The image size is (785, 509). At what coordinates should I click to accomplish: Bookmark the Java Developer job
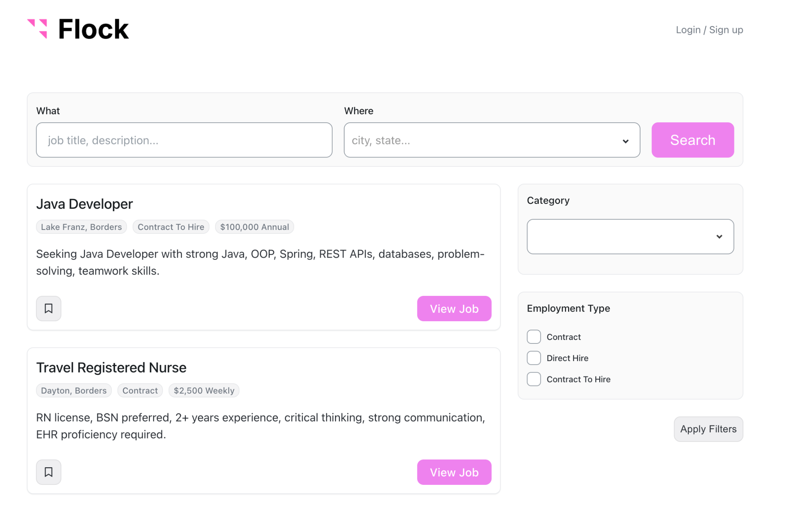tap(49, 309)
